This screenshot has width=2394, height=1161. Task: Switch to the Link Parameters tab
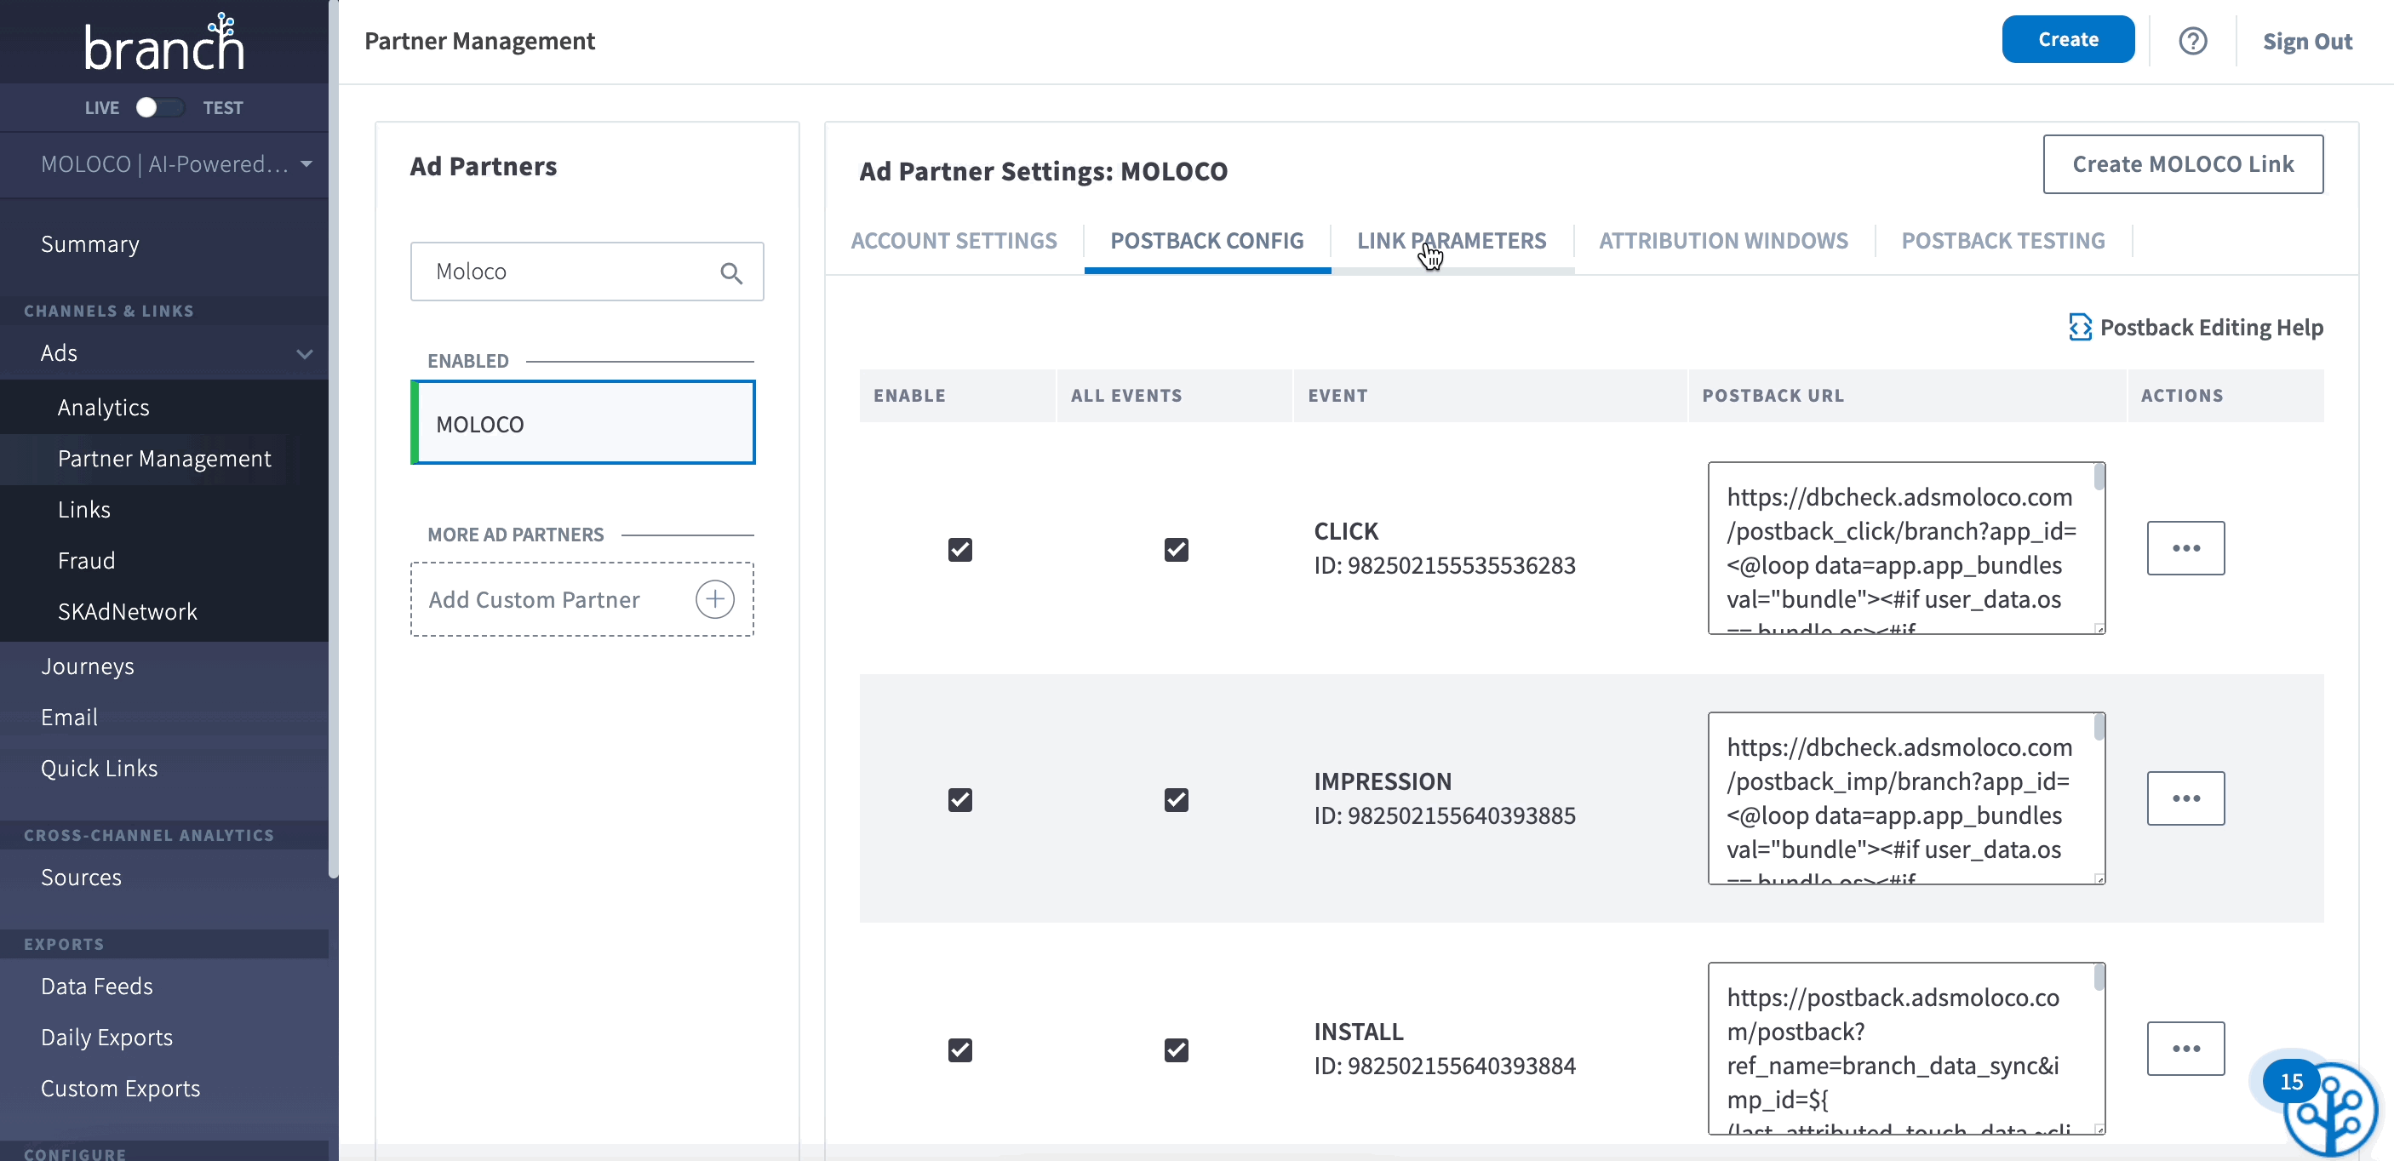click(x=1451, y=241)
